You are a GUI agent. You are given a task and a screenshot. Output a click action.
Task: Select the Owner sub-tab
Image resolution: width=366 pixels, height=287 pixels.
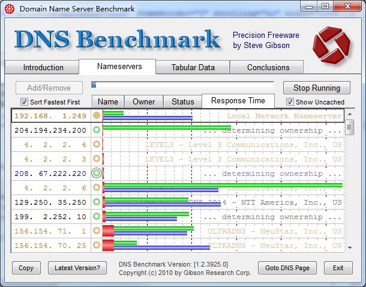click(143, 102)
